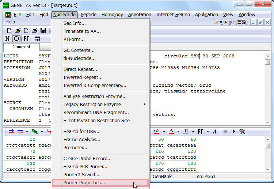Switch to the Comment tab
The image size is (274, 189).
pyautogui.click(x=21, y=47)
